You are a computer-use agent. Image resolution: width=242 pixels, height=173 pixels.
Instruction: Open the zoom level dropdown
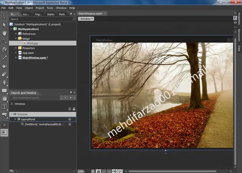(x=93, y=171)
